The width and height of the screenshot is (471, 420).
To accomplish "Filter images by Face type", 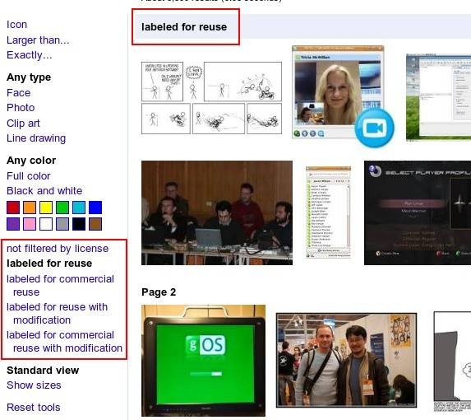I will click(18, 93).
